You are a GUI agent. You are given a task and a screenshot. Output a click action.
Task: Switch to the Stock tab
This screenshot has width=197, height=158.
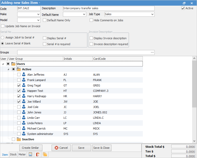(x=13, y=154)
